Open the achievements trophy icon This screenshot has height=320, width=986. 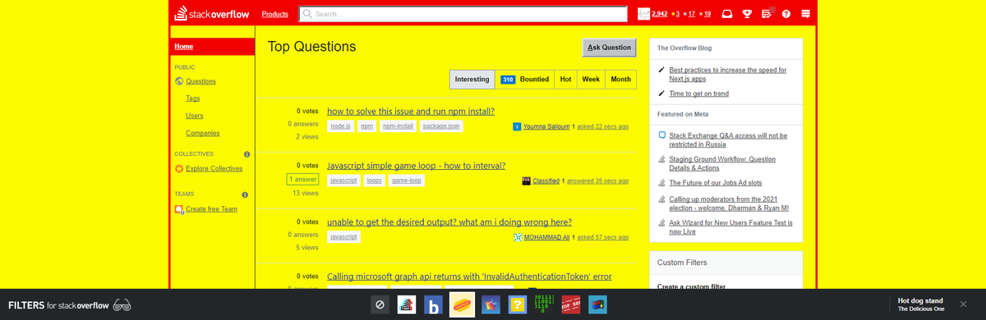coord(747,14)
